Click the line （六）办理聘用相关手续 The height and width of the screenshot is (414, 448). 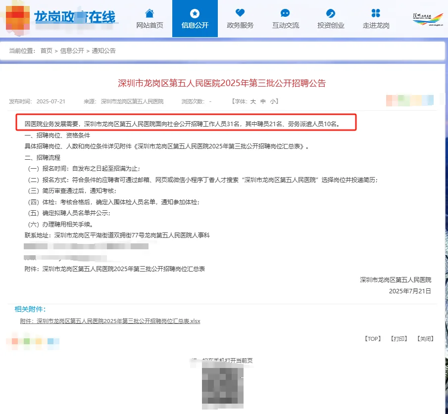(x=60, y=225)
